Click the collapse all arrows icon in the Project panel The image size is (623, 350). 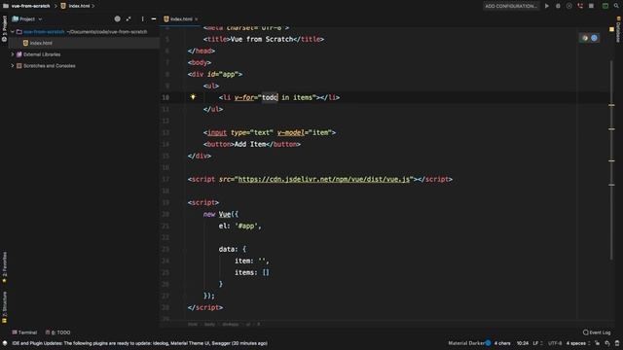[x=128, y=18]
